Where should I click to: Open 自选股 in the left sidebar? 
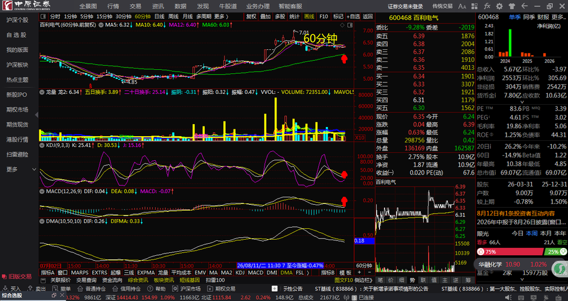pos(16,35)
